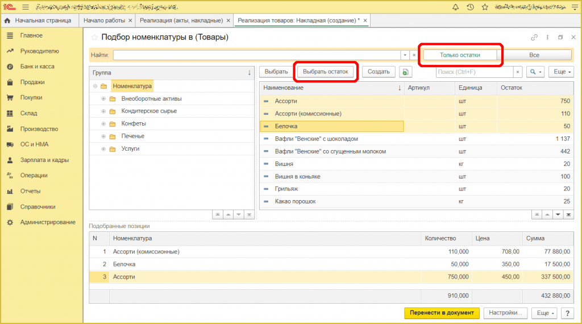Switch filter to Все
Viewport: 582px width, 324px height.
[534, 55]
